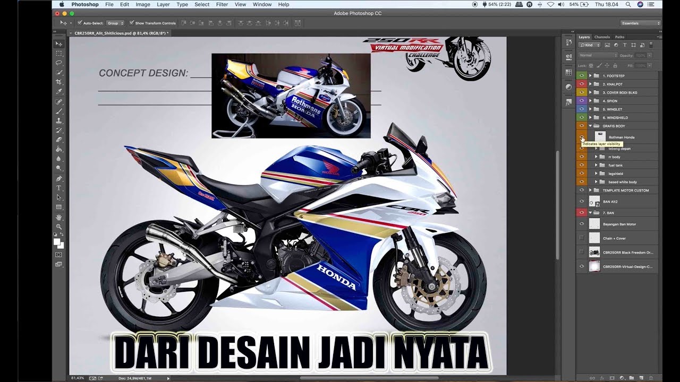Image resolution: width=680 pixels, height=382 pixels.
Task: Select the Rectangle shape tool
Action: click(59, 207)
